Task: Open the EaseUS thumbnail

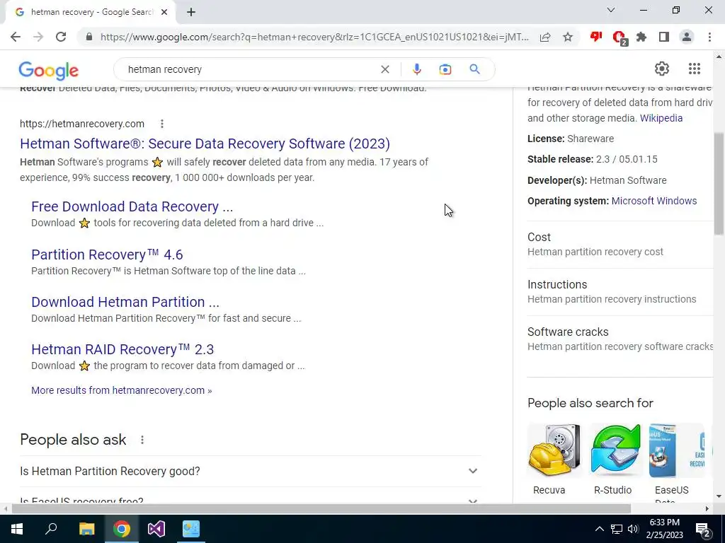Action: 676,450
